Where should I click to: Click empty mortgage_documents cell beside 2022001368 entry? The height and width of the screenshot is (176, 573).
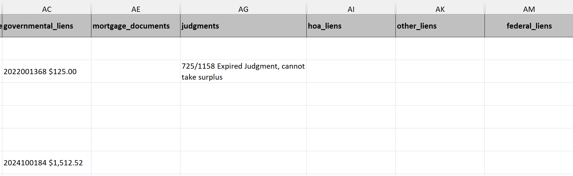(136, 72)
